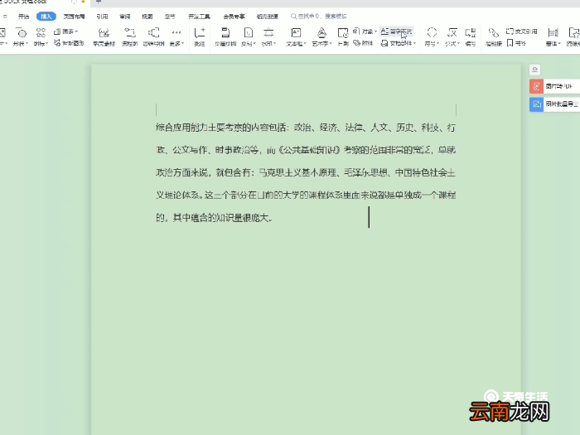This screenshot has width=580, height=435.
Task: Insert a 符号 symbol
Action: 432,33
